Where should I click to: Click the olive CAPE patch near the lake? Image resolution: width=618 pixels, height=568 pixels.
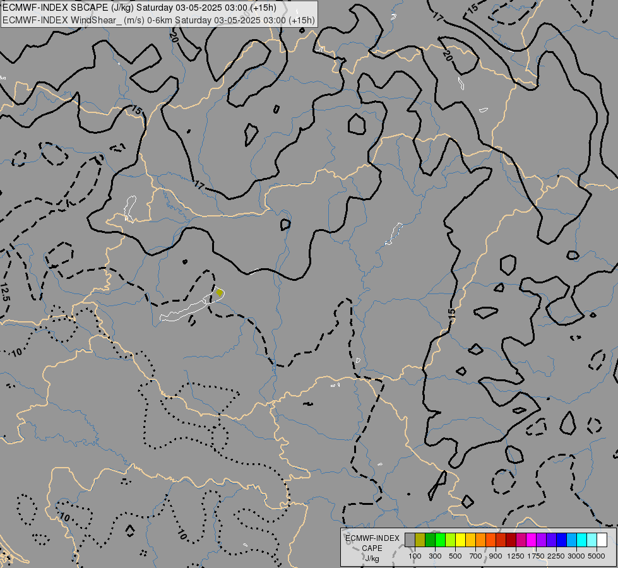pyautogui.click(x=220, y=293)
